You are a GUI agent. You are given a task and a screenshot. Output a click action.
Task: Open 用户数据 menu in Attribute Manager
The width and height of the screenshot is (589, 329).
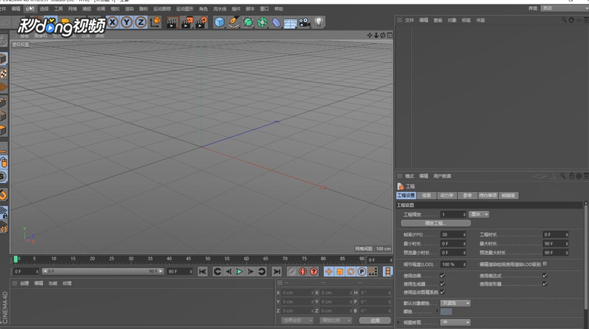tap(442, 176)
